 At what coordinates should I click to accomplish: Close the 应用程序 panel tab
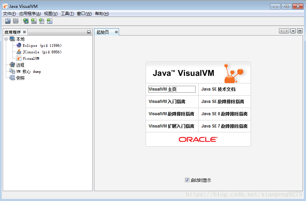click(x=24, y=32)
